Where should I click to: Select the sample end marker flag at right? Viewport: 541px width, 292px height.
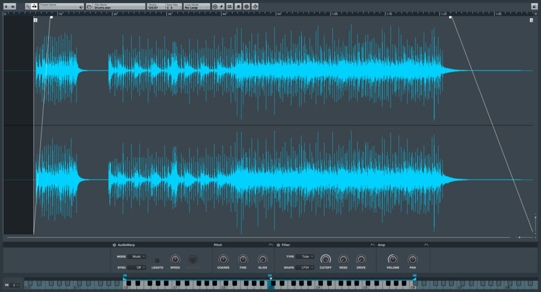coord(531,20)
